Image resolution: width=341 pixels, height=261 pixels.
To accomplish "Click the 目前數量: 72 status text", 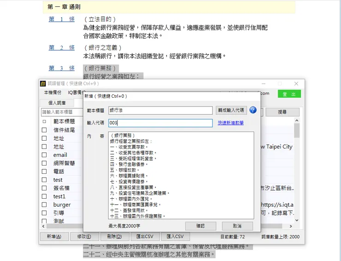I will pyautogui.click(x=233, y=237).
